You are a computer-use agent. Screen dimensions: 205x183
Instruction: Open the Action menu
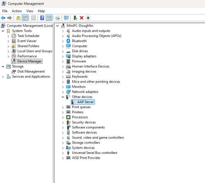[17, 11]
